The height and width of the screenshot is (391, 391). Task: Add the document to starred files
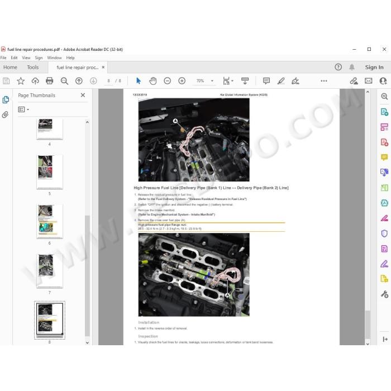[21, 81]
